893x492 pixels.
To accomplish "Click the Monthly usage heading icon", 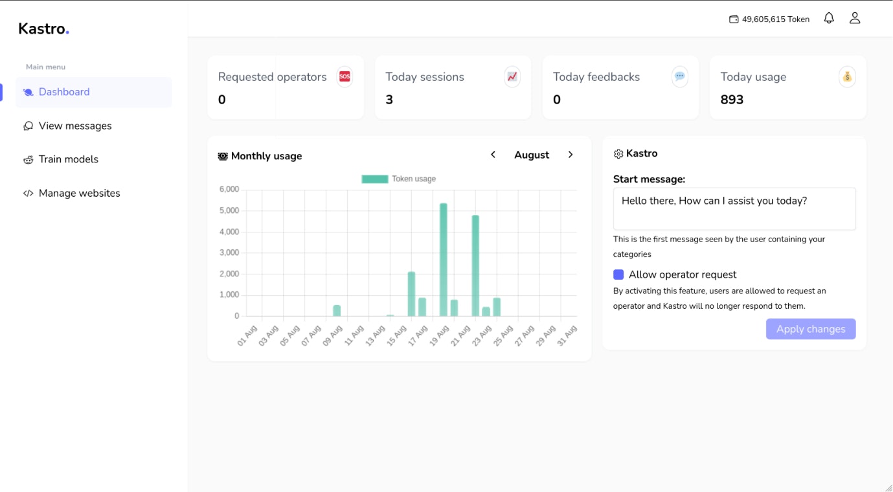I will click(223, 156).
